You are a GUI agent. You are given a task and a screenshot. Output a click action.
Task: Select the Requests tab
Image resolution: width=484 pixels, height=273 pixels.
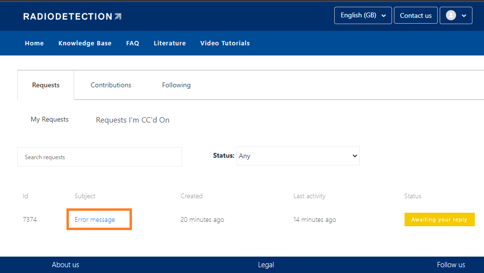coord(46,85)
